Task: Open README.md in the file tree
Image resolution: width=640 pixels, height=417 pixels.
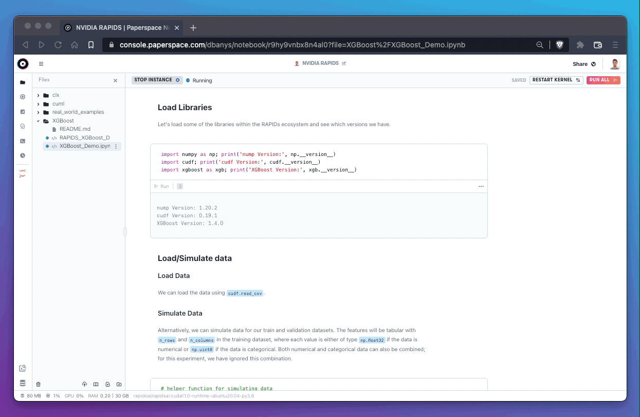Action: [x=75, y=129]
